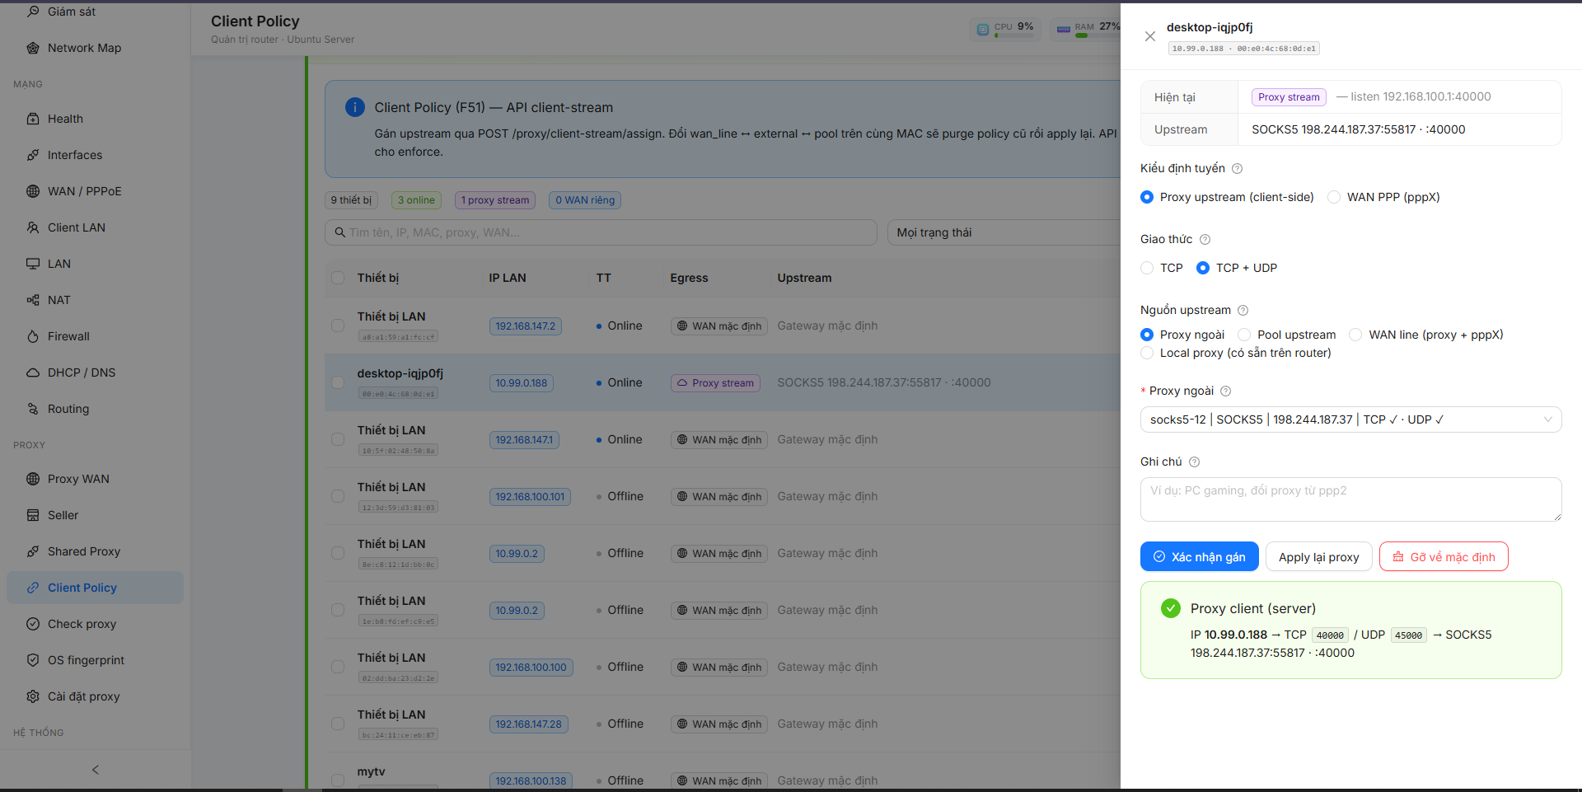1582x792 pixels.
Task: Choose TCP + UDP protocol
Action: click(x=1203, y=268)
